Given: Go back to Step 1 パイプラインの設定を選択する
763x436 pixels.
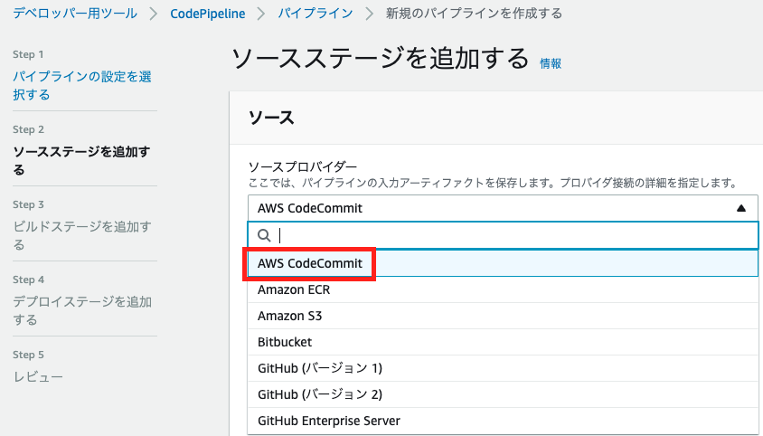Looking at the screenshot, I should [82, 85].
